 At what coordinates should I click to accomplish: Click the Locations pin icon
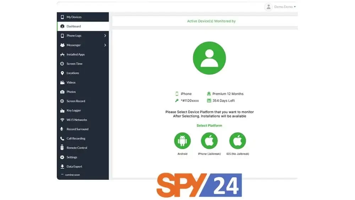(62, 73)
